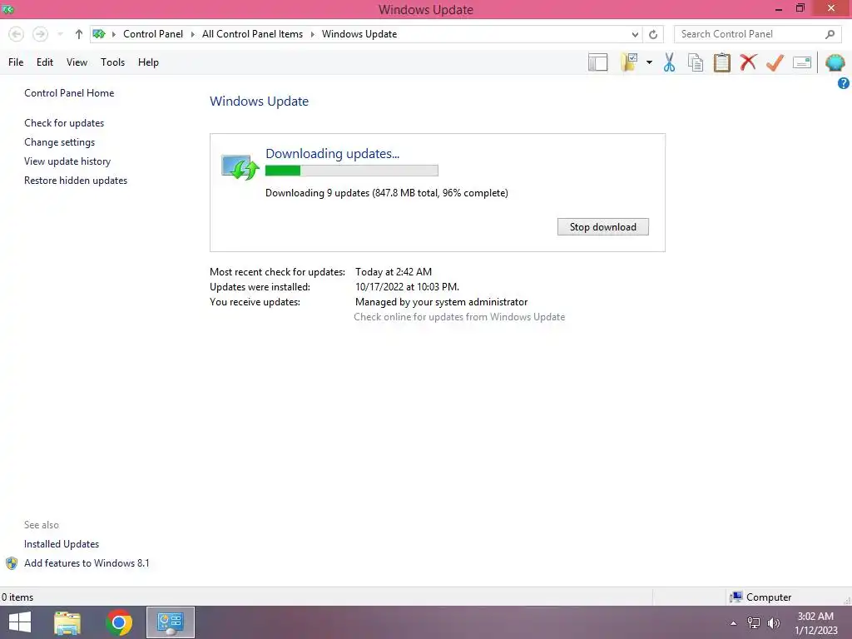Click the envelope E-mail toolbar icon
Screen dimensions: 852x639
point(802,62)
